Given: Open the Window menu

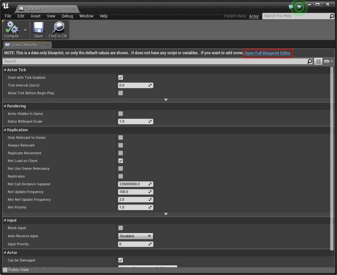Looking at the screenshot, I should click(x=87, y=16).
